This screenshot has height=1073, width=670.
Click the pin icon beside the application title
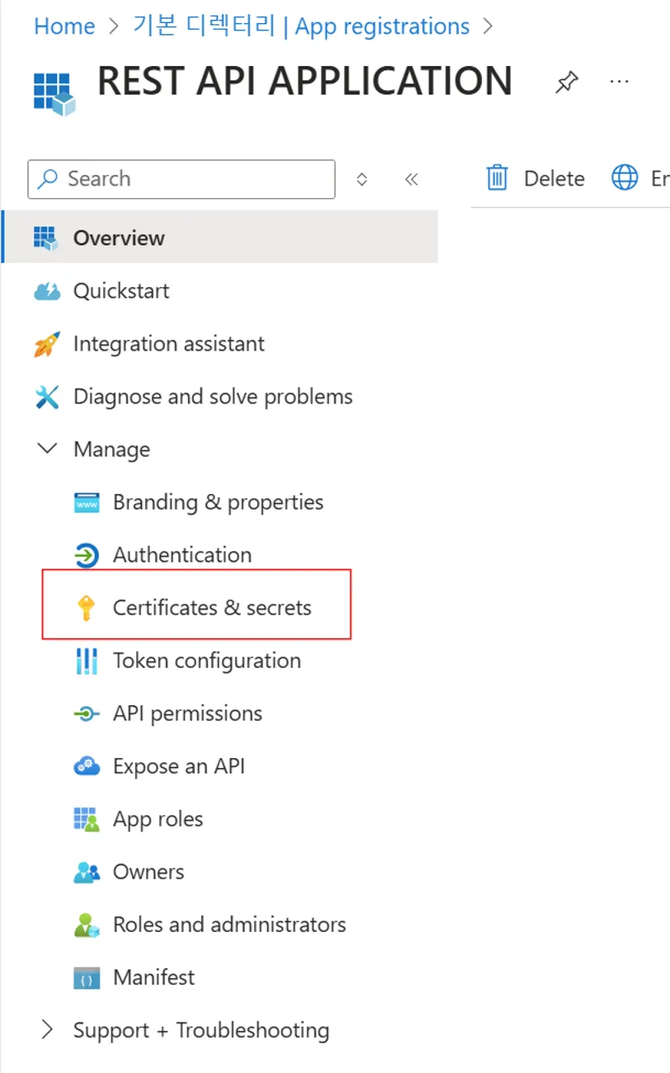567,82
